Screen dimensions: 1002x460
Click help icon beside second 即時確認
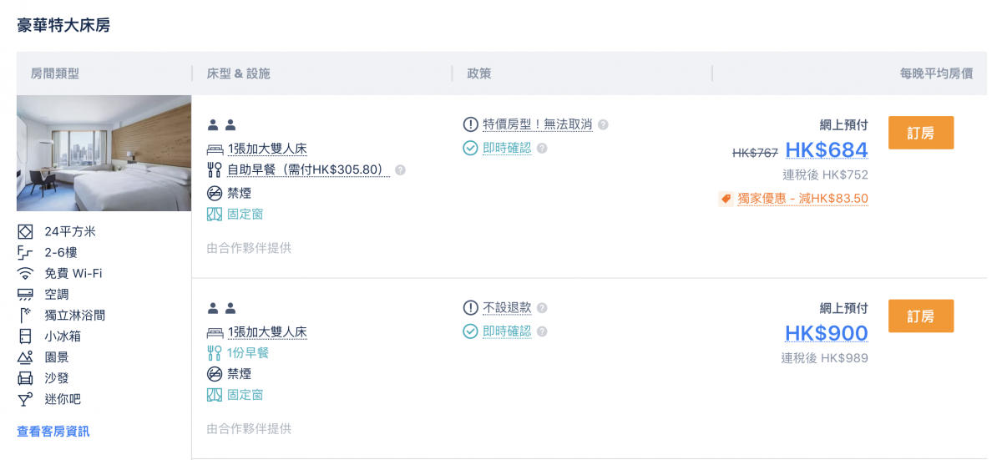point(542,331)
